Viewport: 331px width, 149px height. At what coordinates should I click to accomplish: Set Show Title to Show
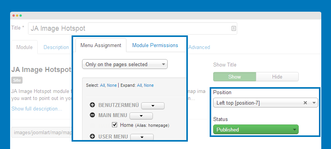235,77
